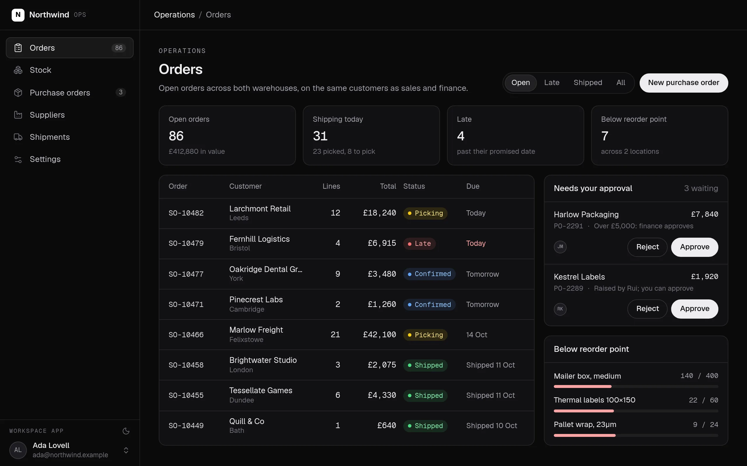
Task: Click the Suppliers factory icon
Action: coord(18,115)
